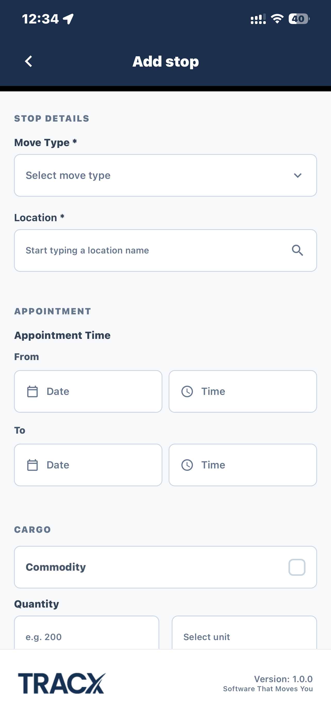Tap the TRACX logo
This screenshot has height=717, width=331.
point(62,683)
